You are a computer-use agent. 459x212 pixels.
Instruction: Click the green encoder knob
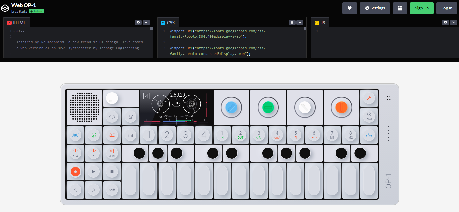click(x=268, y=107)
